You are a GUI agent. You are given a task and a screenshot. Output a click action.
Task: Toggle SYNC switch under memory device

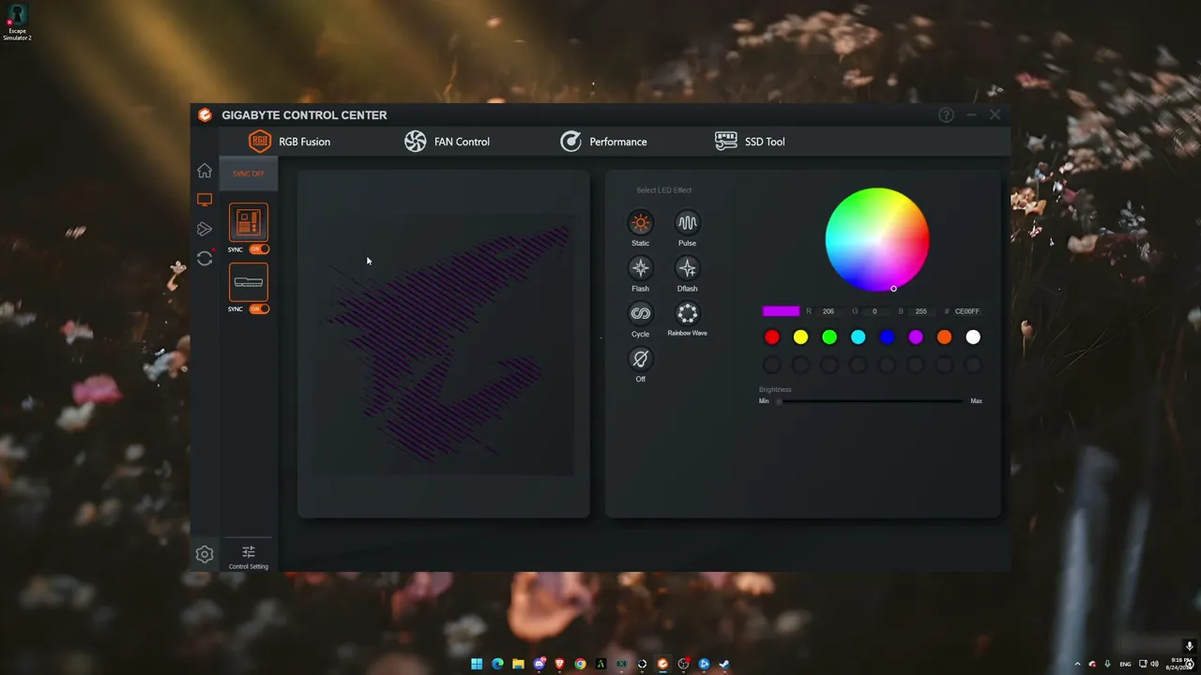click(x=259, y=308)
